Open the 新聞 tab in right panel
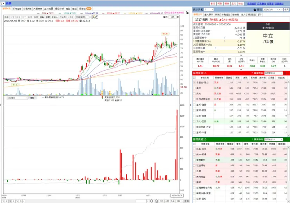The width and height of the screenshot is (290, 203). 217,14
